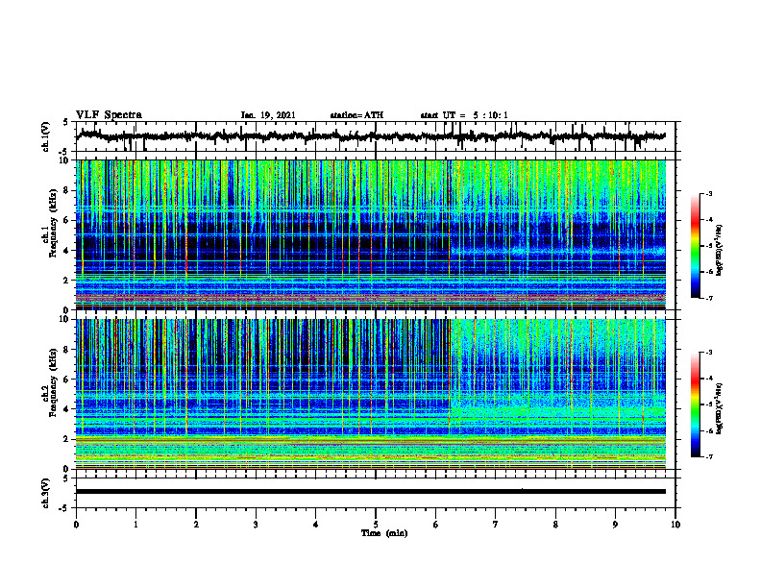Click the ch.1 spectrogram plot
Screen dimensions: 761x588
(x=371, y=234)
